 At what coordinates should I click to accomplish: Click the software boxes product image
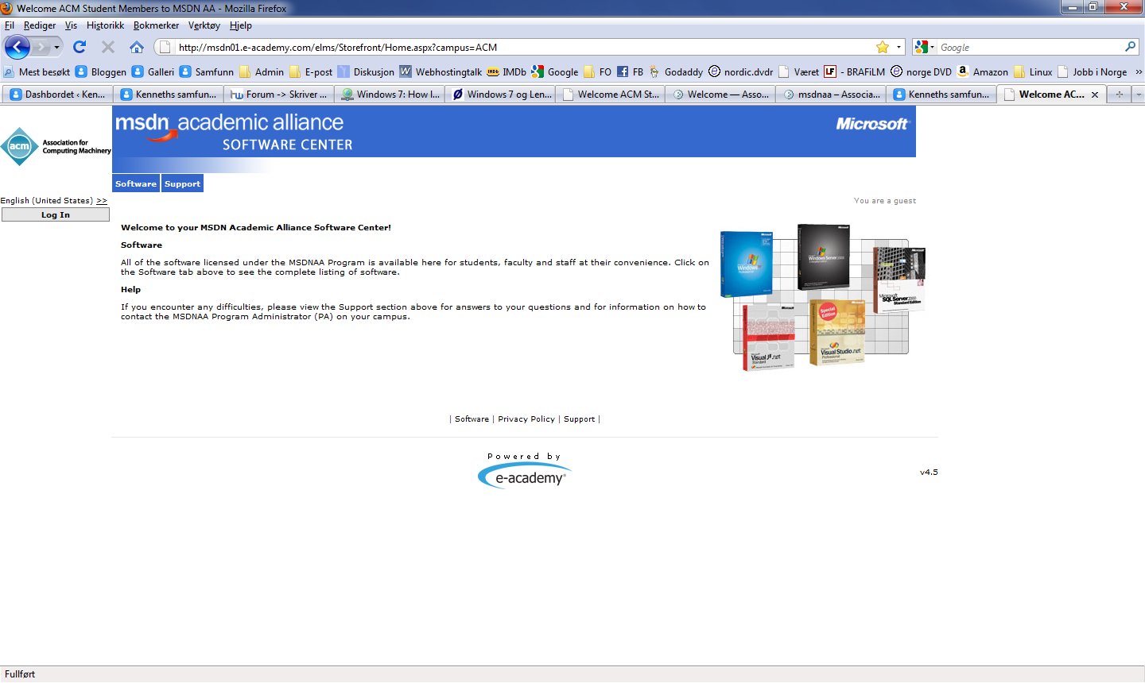[x=823, y=298]
